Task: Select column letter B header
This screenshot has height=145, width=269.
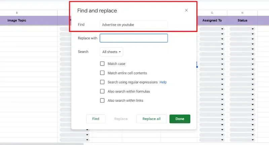Action: [x=17, y=13]
